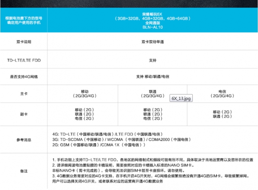Click note 2 about the NANO SIM card slot

click(x=123, y=165)
